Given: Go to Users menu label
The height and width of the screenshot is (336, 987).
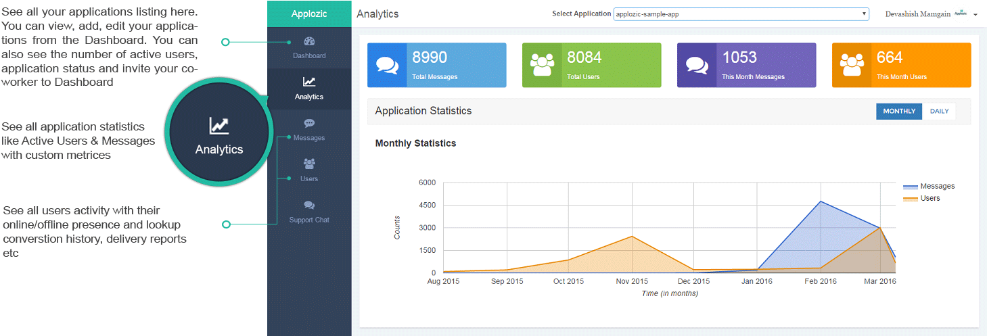Looking at the screenshot, I should tap(309, 178).
